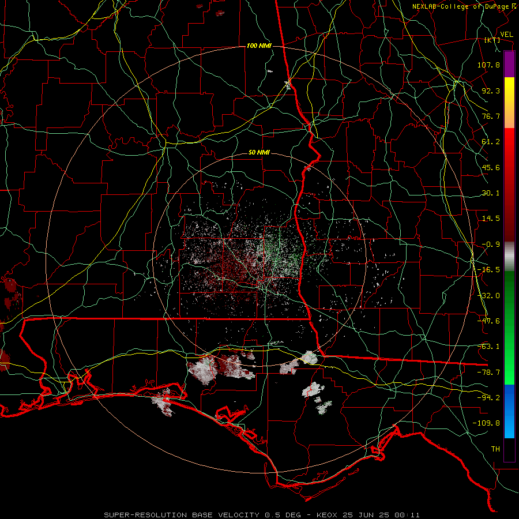
Task: Click the 100 NMI range ring label
Action: [259, 46]
